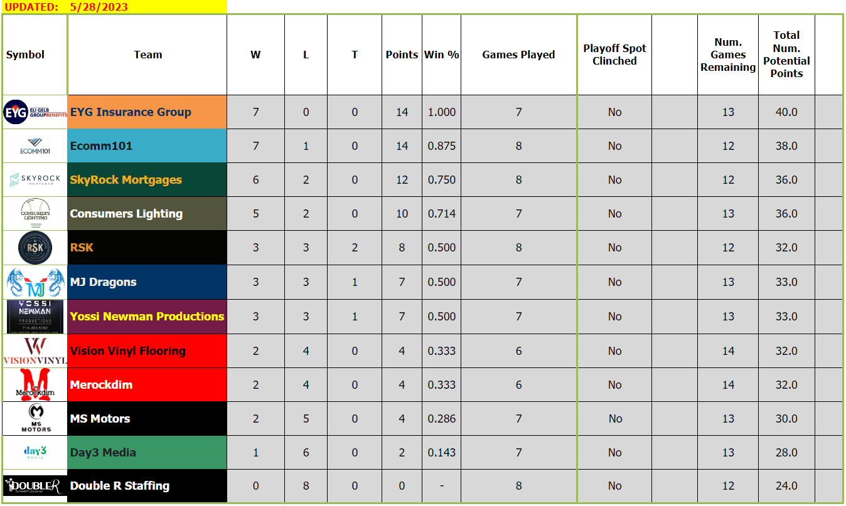The width and height of the screenshot is (846, 506).
Task: Click EYG Insurance Group win percentage 1.000
Action: [x=442, y=112]
